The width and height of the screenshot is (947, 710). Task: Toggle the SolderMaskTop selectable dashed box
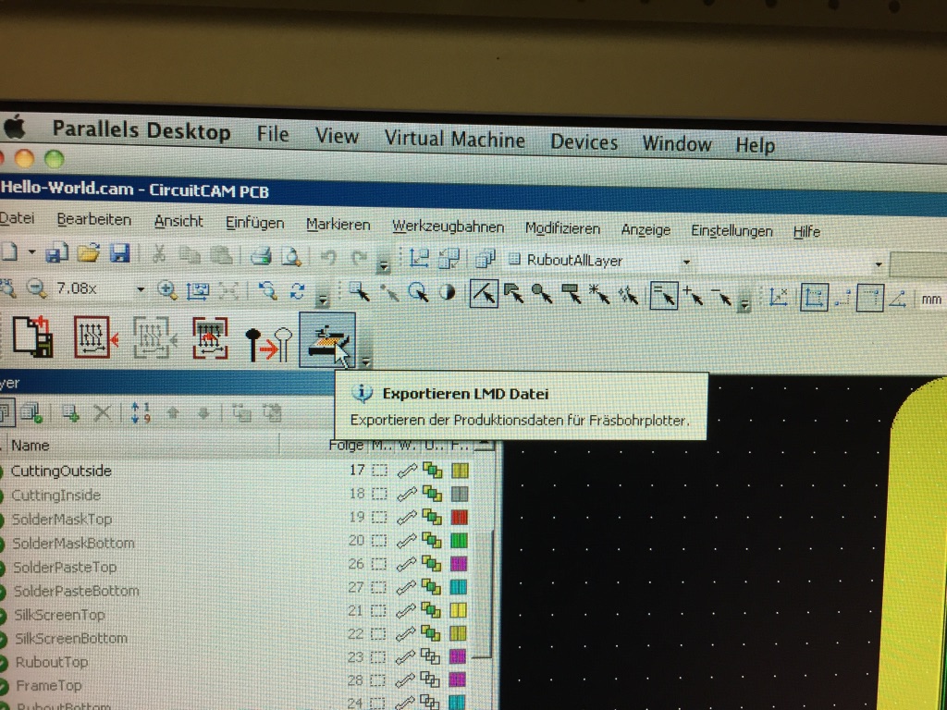pyautogui.click(x=379, y=518)
